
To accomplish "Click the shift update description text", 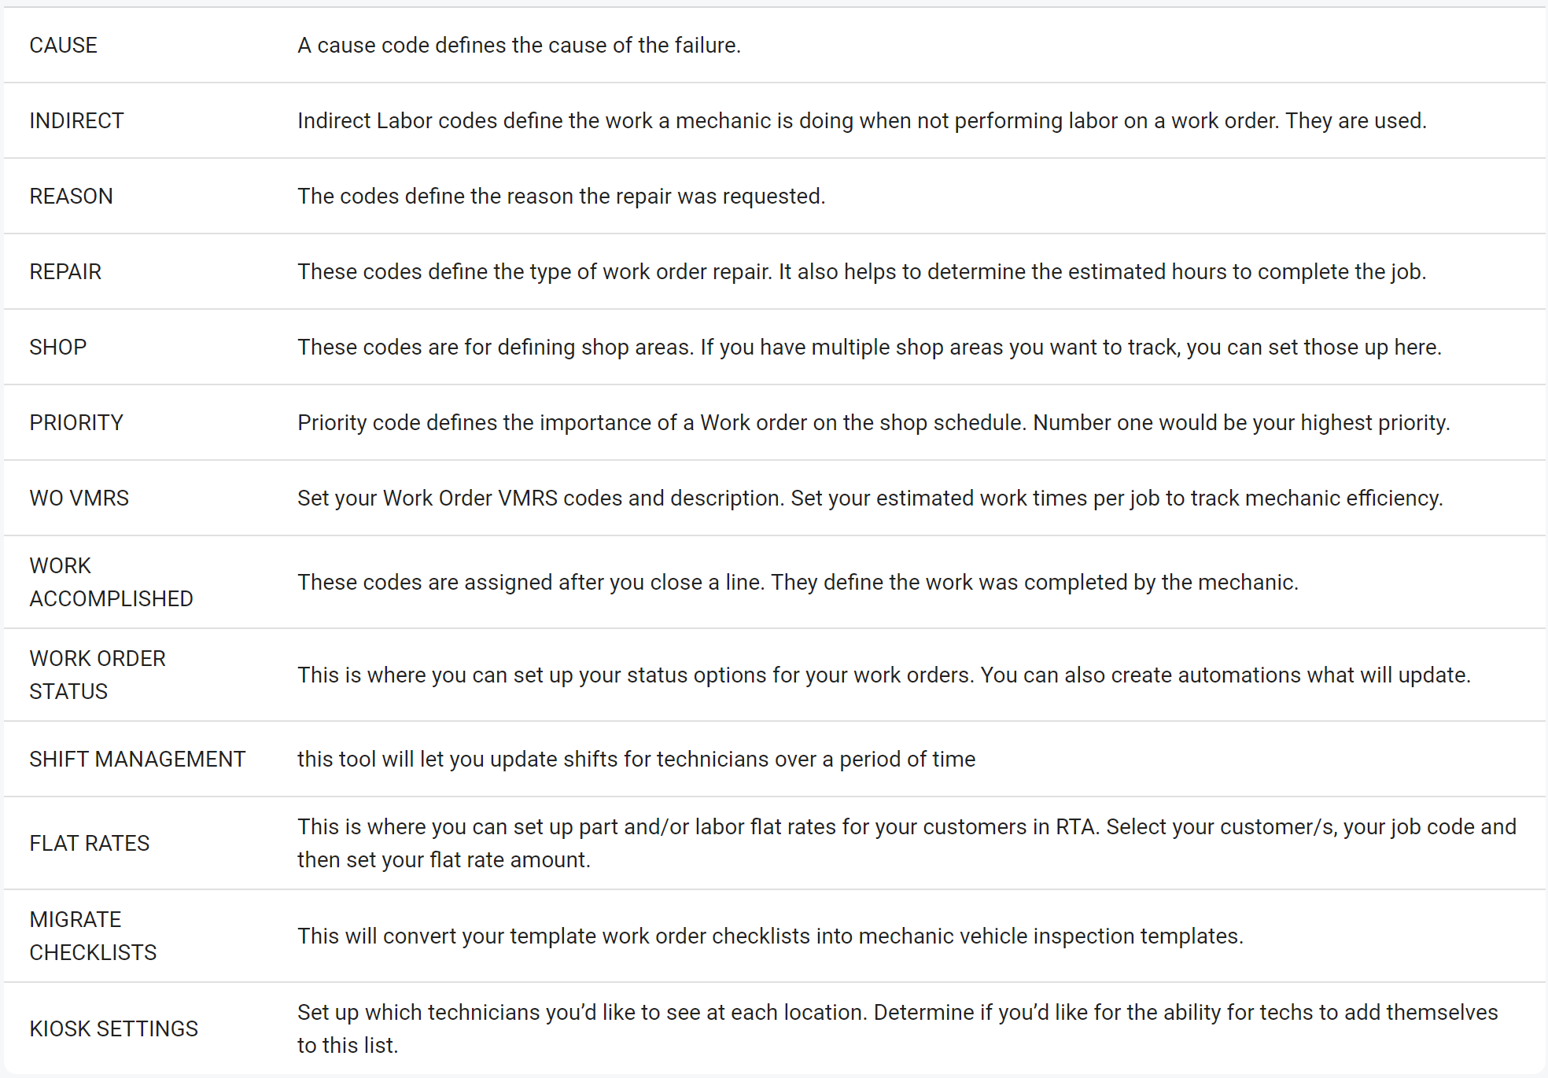I will [636, 760].
